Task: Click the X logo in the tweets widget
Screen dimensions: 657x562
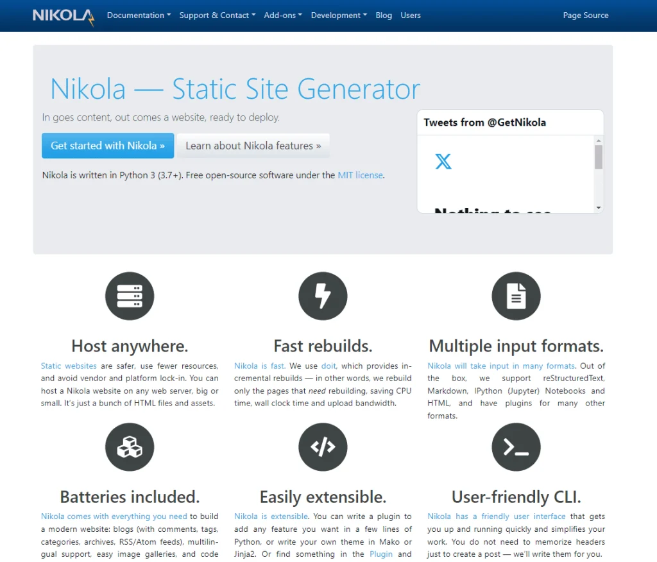Action: click(x=443, y=161)
